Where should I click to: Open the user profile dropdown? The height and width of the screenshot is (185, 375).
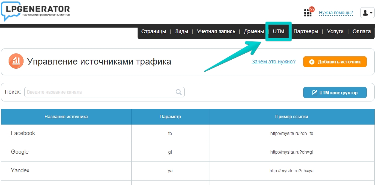[367, 13]
